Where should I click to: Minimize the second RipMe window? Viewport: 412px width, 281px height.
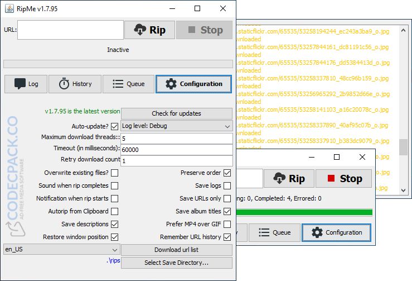tap(312, 157)
